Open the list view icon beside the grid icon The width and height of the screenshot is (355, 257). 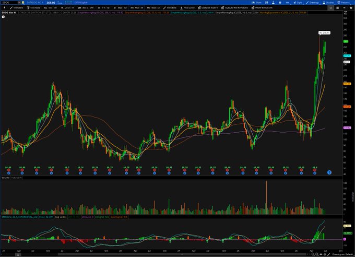(338, 8)
